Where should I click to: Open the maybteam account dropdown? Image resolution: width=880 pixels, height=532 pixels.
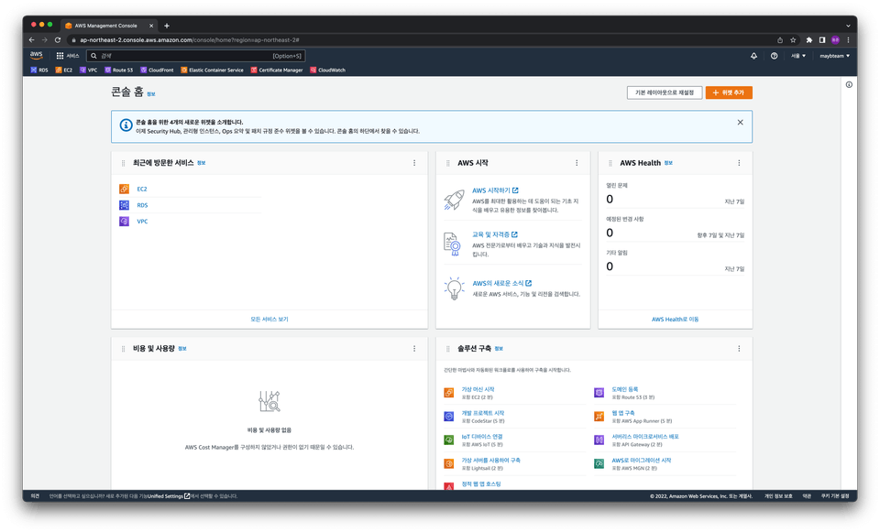(834, 56)
